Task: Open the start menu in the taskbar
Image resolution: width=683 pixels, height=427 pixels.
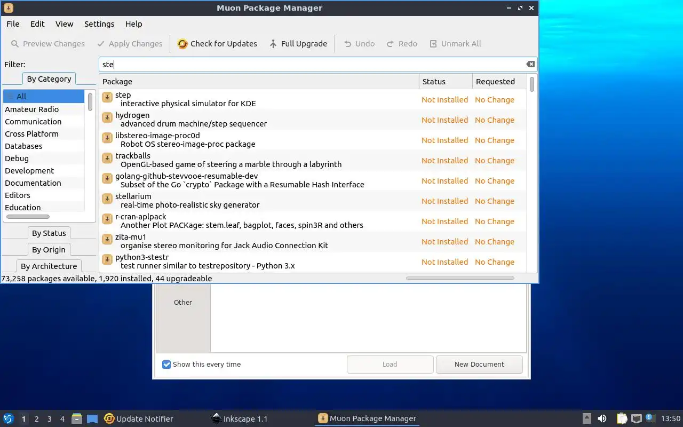Action: click(9, 418)
